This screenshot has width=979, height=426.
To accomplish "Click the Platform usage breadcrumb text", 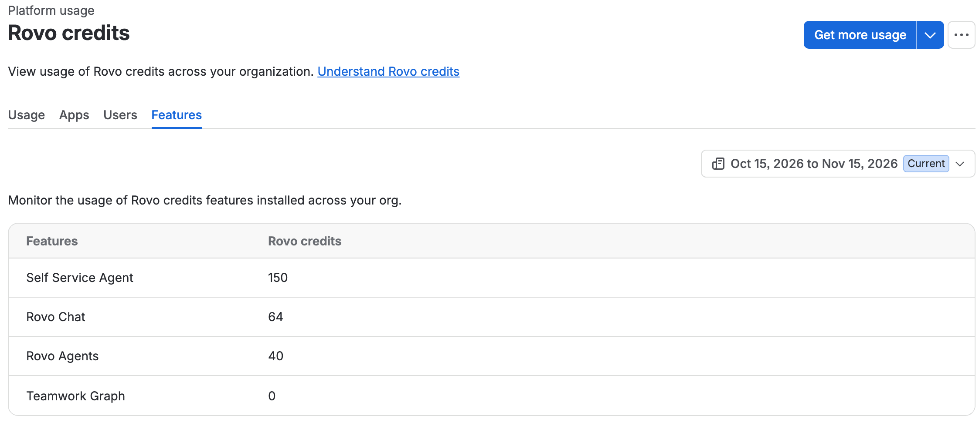I will pyautogui.click(x=51, y=10).
